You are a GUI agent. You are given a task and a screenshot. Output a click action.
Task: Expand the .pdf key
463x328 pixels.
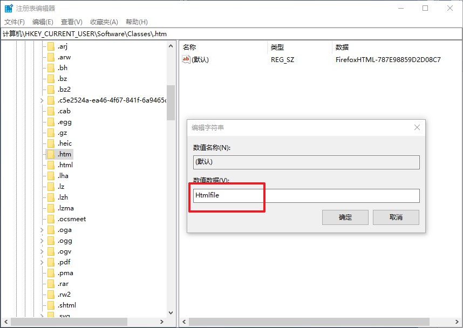point(42,262)
